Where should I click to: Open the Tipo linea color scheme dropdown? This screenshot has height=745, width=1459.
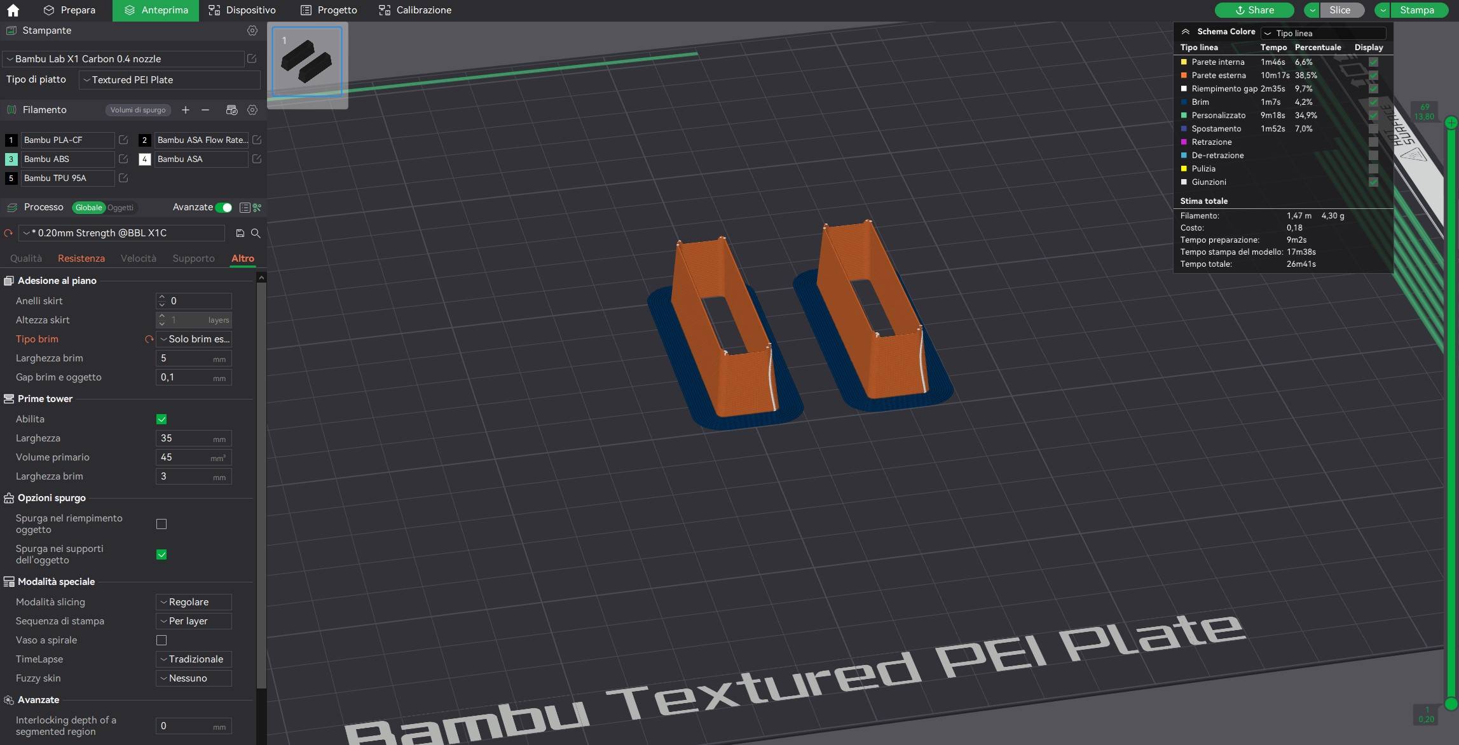(1324, 33)
